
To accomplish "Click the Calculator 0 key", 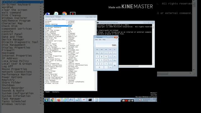I will [x=99, y=67].
